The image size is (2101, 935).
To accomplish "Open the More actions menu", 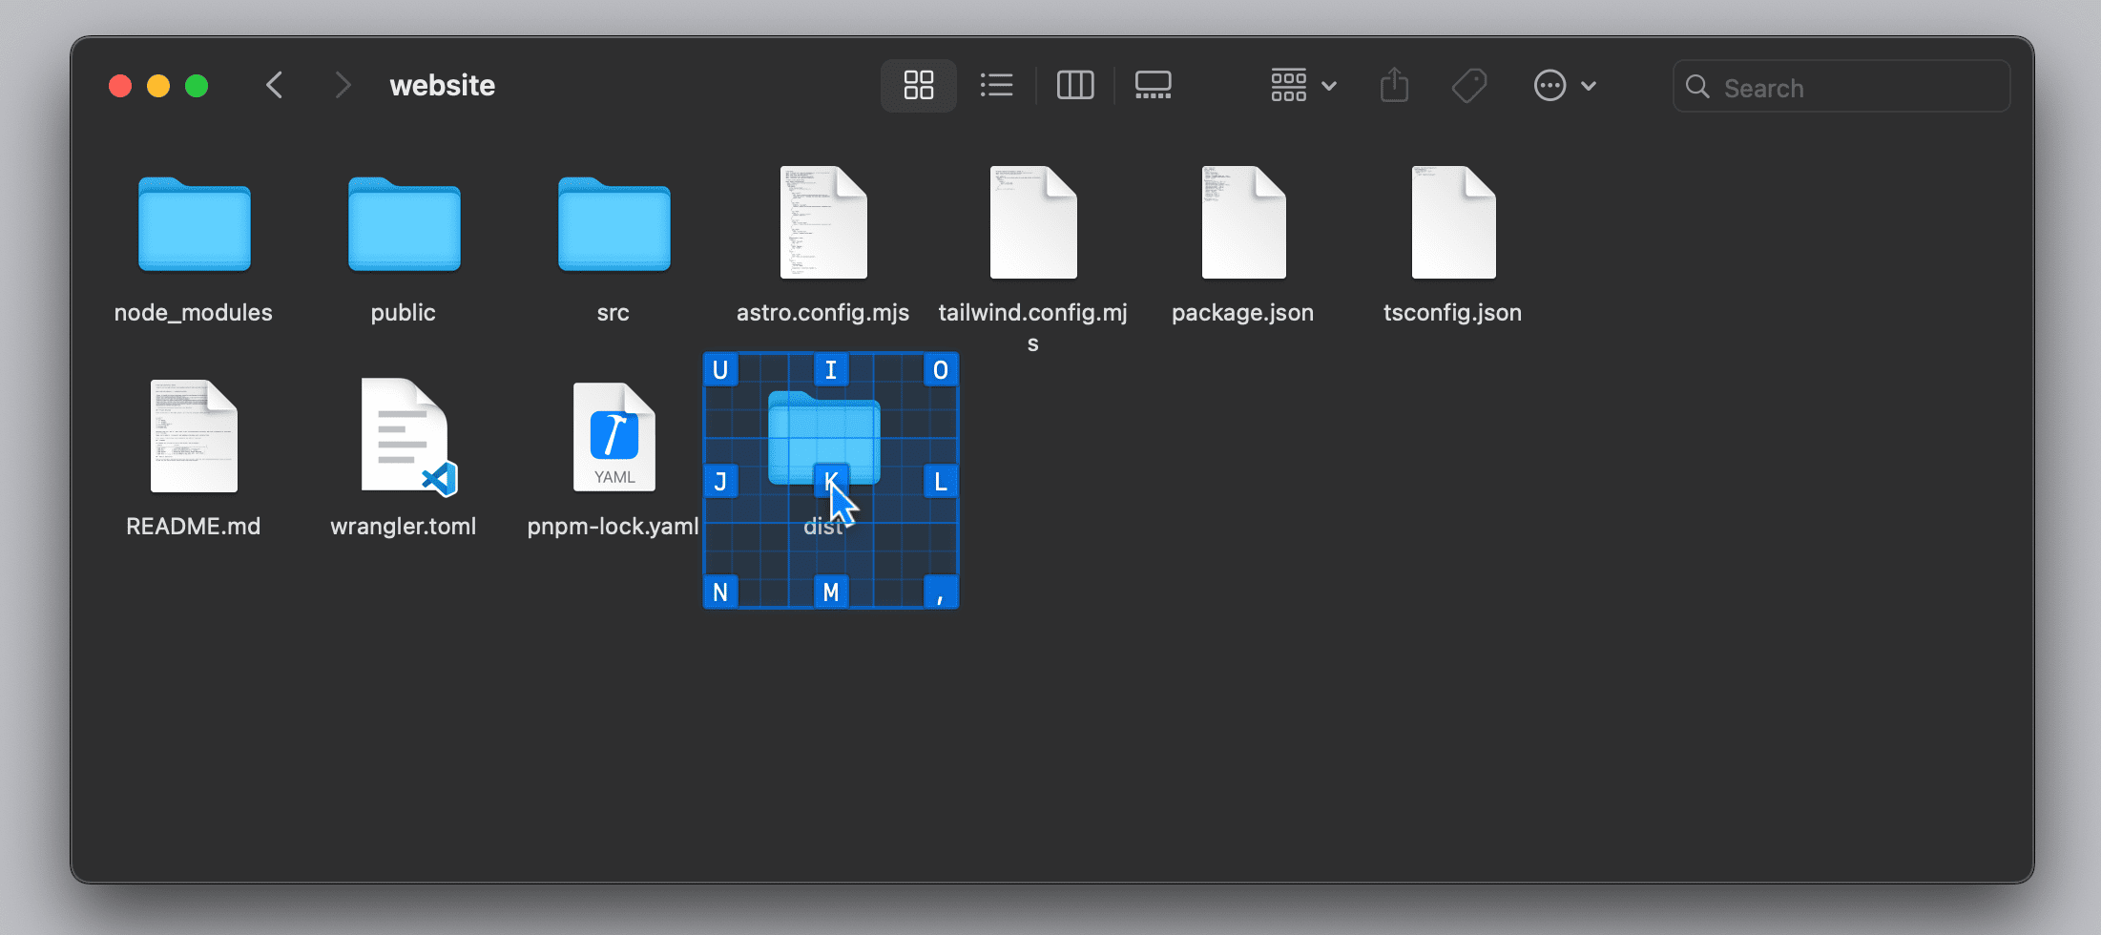I will pyautogui.click(x=1549, y=85).
